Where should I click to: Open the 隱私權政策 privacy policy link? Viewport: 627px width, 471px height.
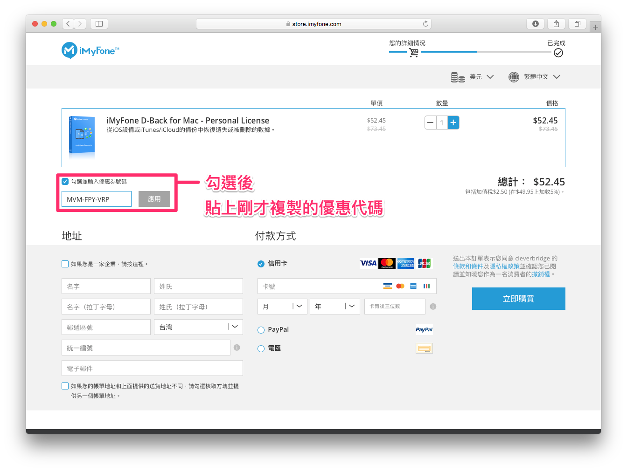point(504,266)
